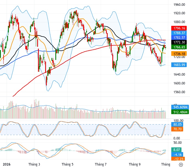The height and width of the screenshot is (168, 190).
Task: Click the orange 1736.18 price label
Action: [x=179, y=54]
